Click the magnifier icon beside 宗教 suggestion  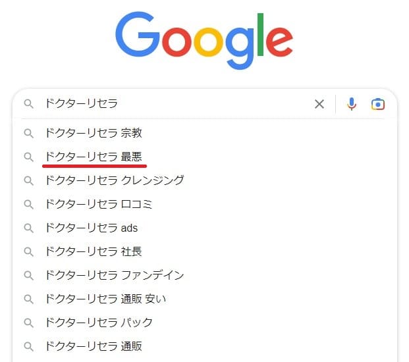click(x=29, y=134)
